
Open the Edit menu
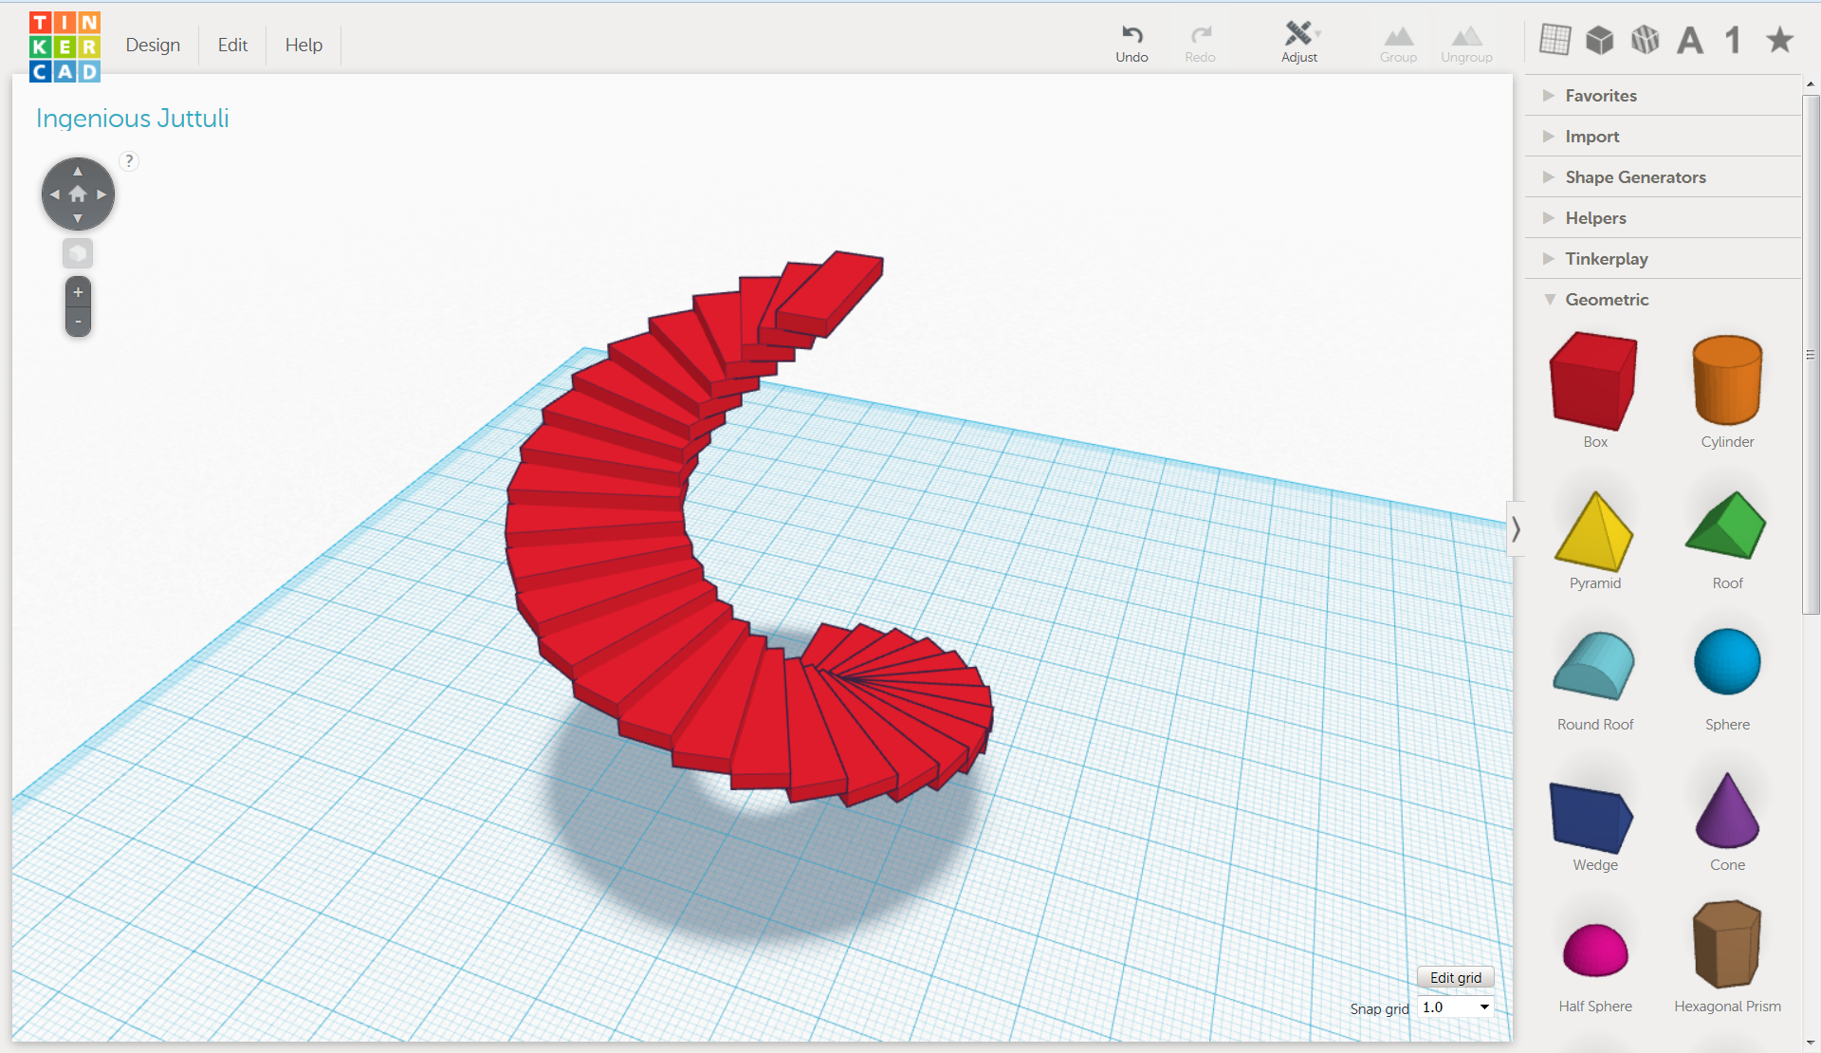coord(230,43)
